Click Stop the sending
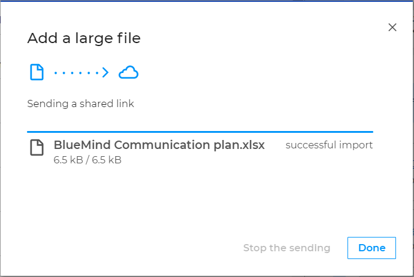414x277 pixels. (x=287, y=248)
